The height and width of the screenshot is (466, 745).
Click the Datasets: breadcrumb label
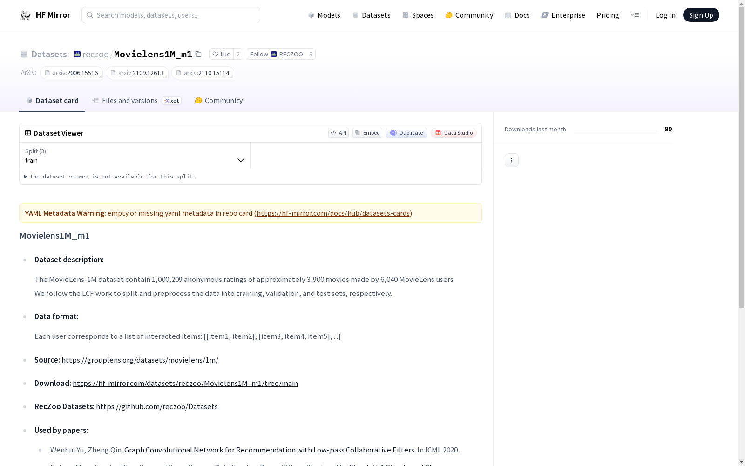(50, 54)
